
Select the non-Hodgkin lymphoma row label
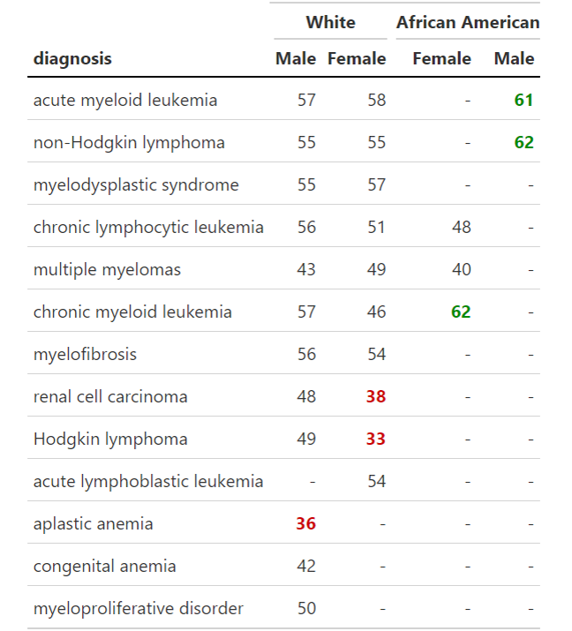129,142
